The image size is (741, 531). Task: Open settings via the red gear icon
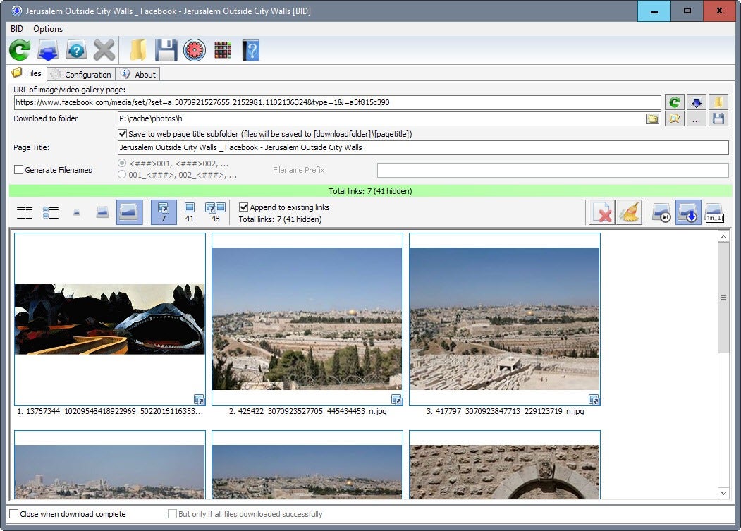click(x=194, y=50)
